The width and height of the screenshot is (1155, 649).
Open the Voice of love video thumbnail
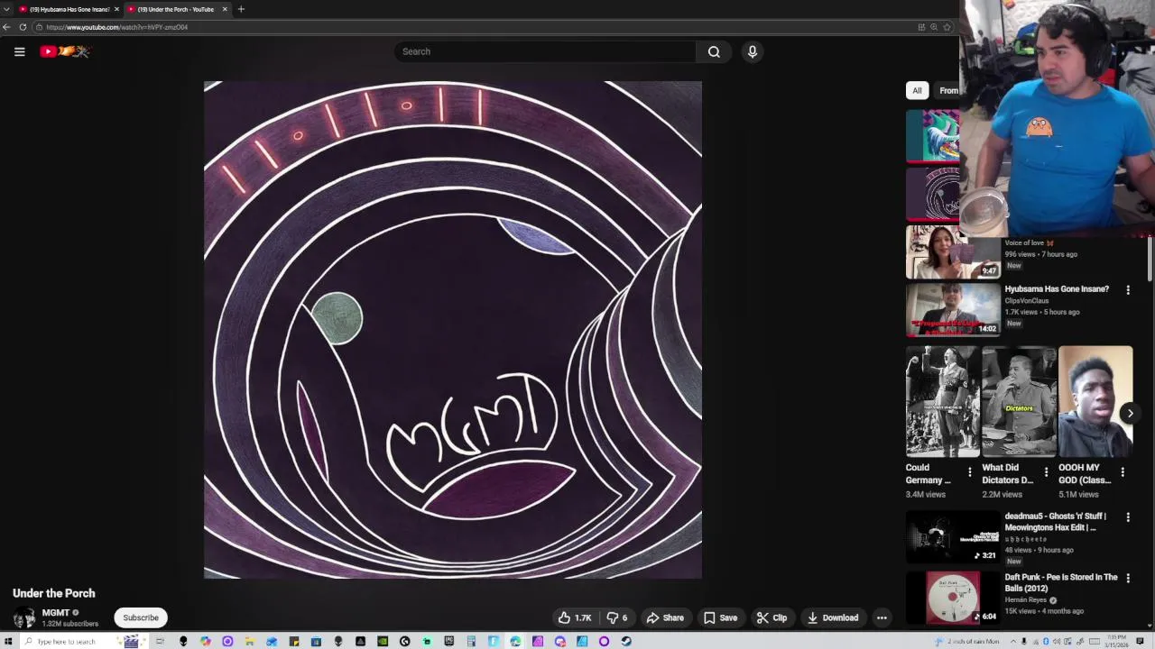[953, 252]
